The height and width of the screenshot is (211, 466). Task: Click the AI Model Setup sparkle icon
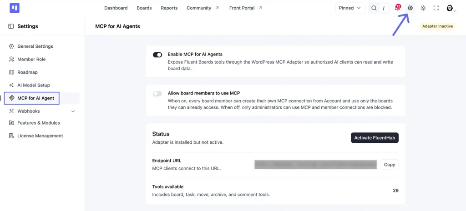click(11, 85)
